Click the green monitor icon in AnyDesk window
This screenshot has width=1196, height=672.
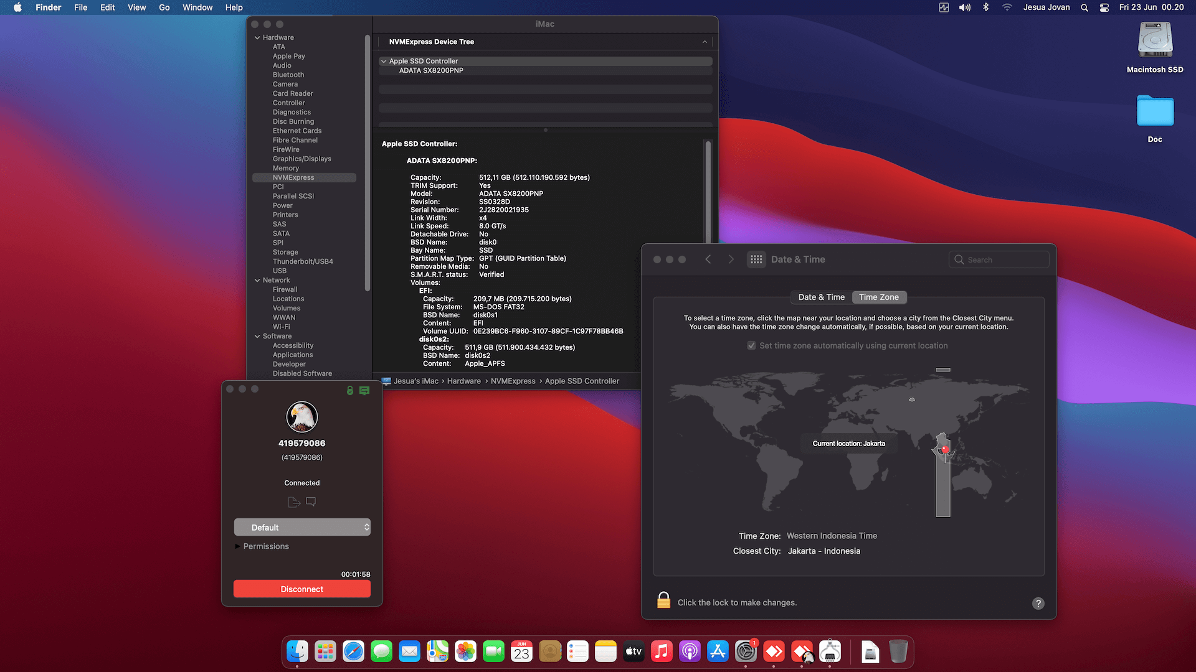coord(364,390)
